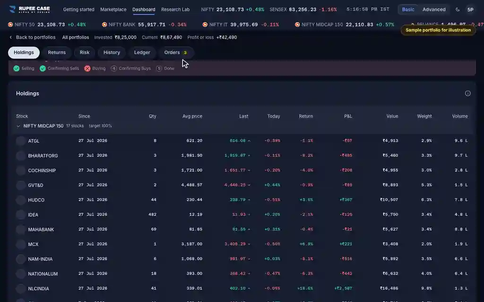Sort by the Since column header

[84, 116]
